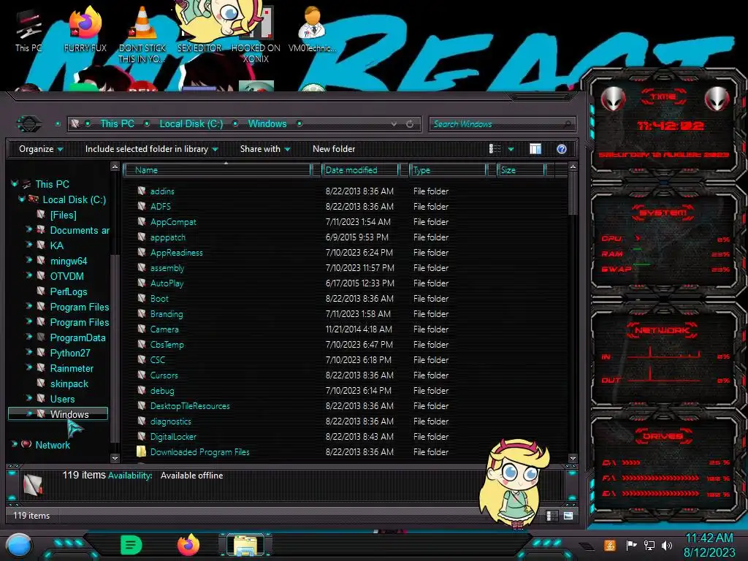Click the hexagonal back navigation button
Image resolution: width=748 pixels, height=561 pixels.
tap(29, 124)
